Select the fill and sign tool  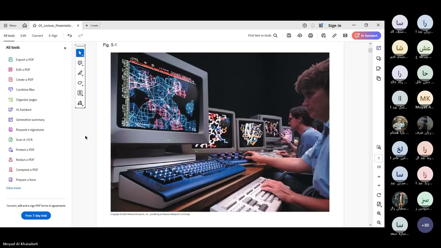coord(80,103)
